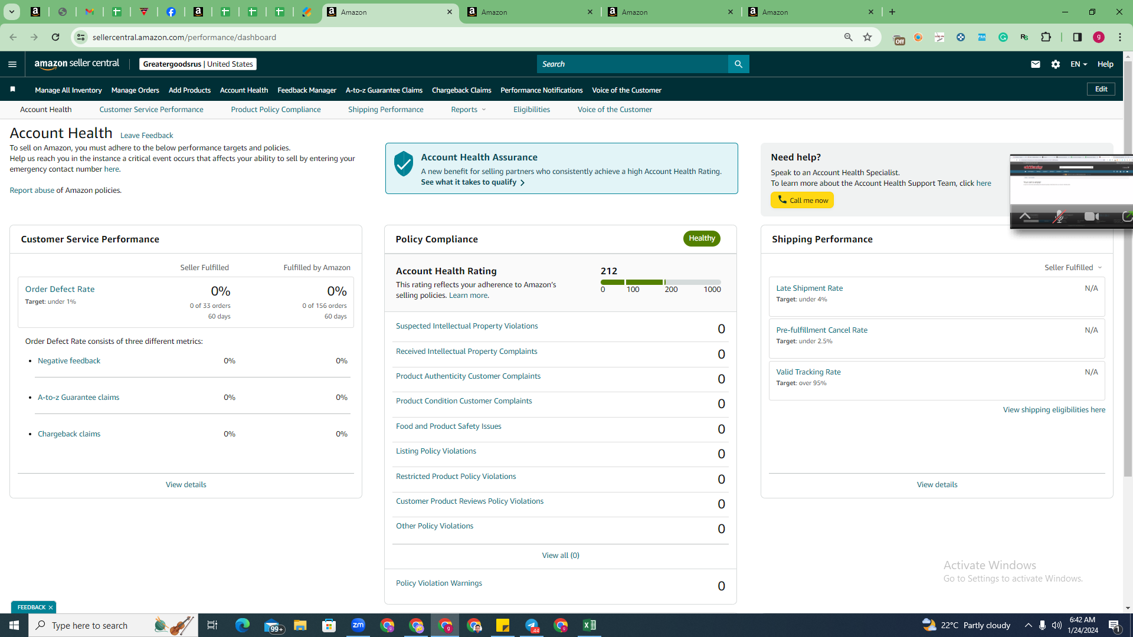
Task: Reload the page with the refresh icon
Action: pyautogui.click(x=55, y=37)
